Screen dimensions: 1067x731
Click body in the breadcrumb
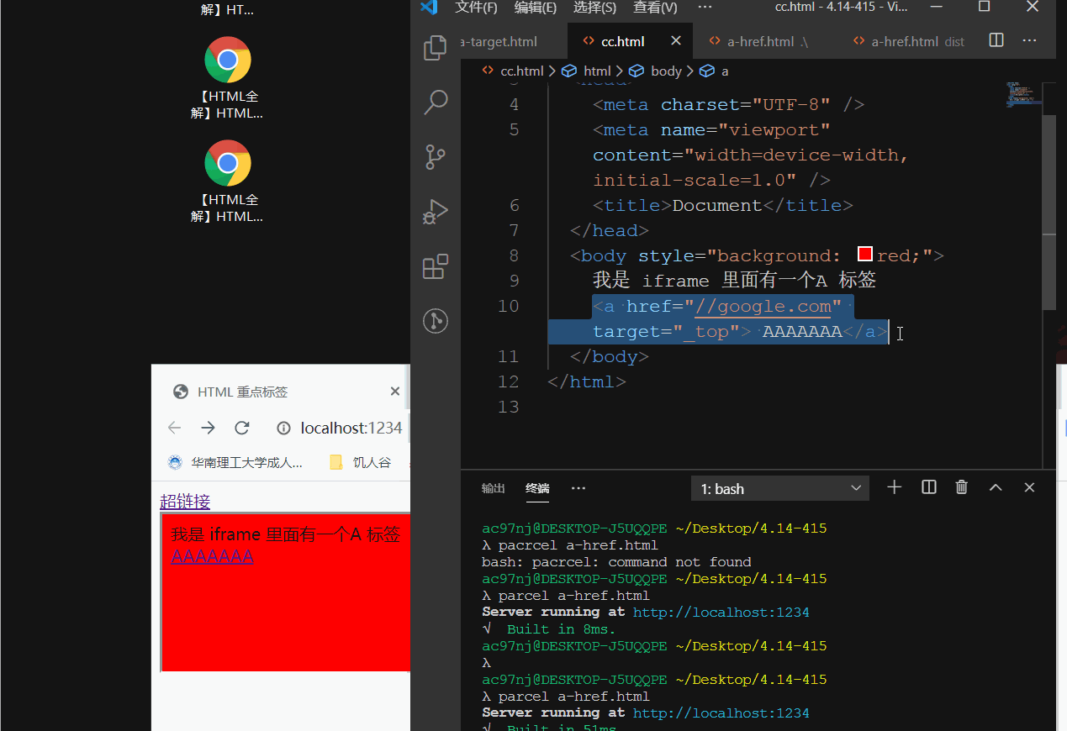666,71
